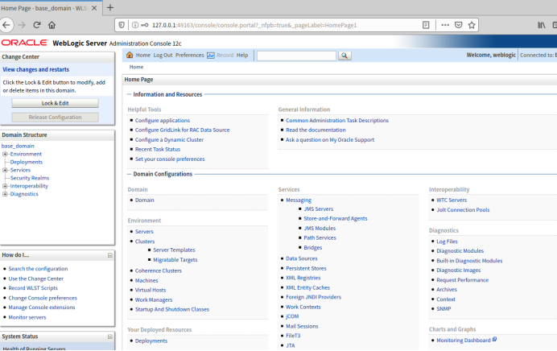This screenshot has height=351, width=557.
Task: Open page actions three-dots menu
Action: point(445,25)
